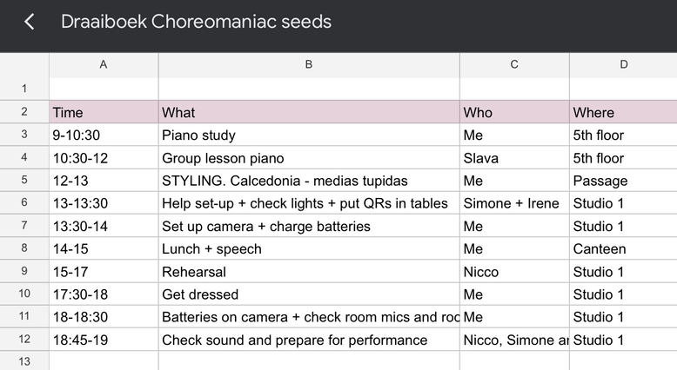Select the '18:45-19' time cell

click(x=104, y=340)
